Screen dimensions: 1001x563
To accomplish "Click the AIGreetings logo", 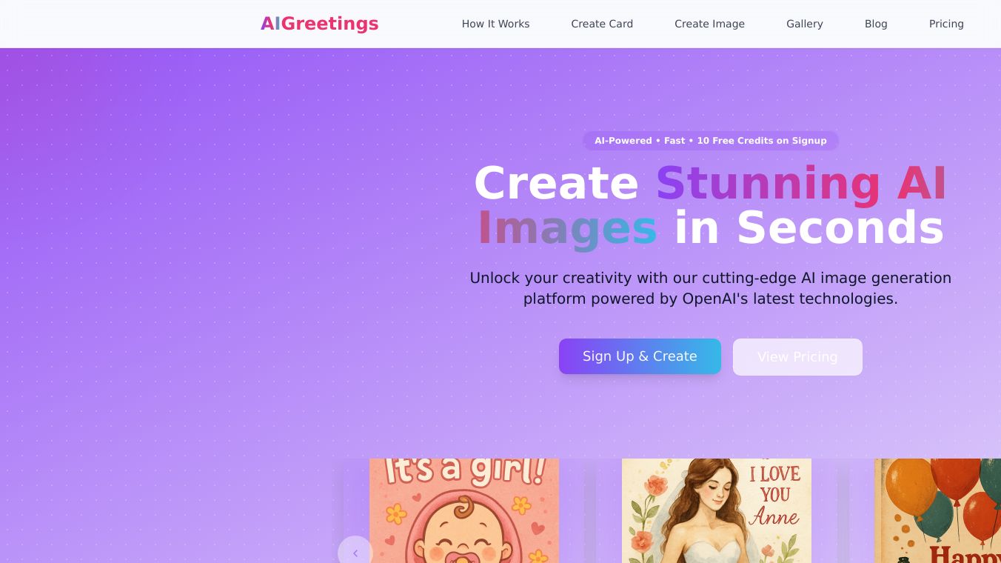I will 319,24.
